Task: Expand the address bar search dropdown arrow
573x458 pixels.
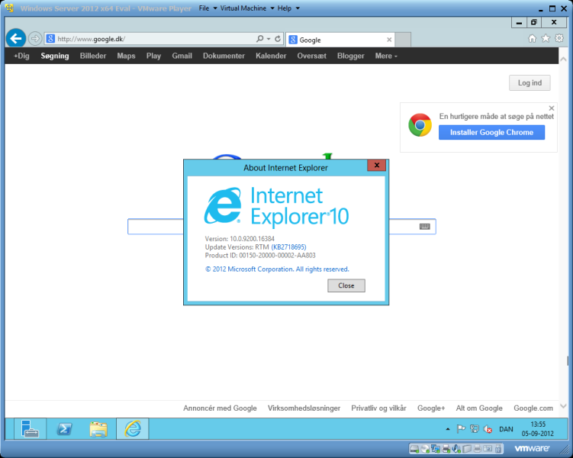Action: tap(269, 39)
